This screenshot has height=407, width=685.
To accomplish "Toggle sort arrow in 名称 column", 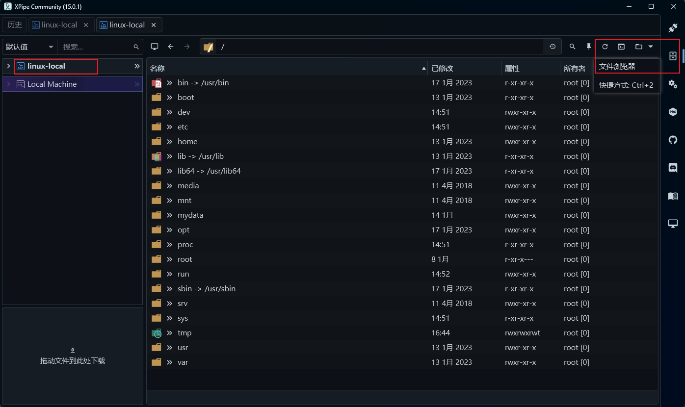I will pos(424,69).
